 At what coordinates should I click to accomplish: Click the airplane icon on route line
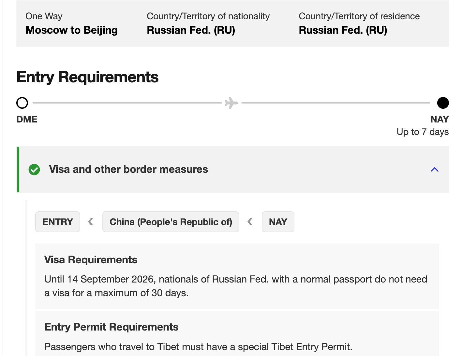(x=231, y=103)
